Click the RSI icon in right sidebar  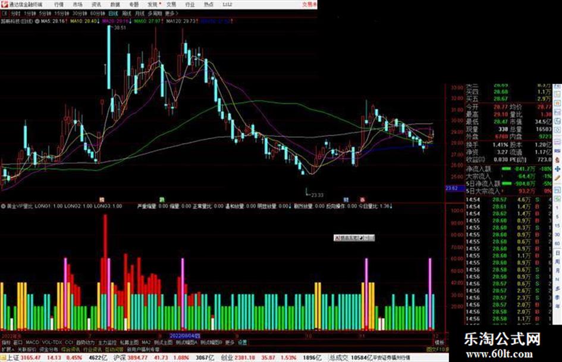(557, 151)
